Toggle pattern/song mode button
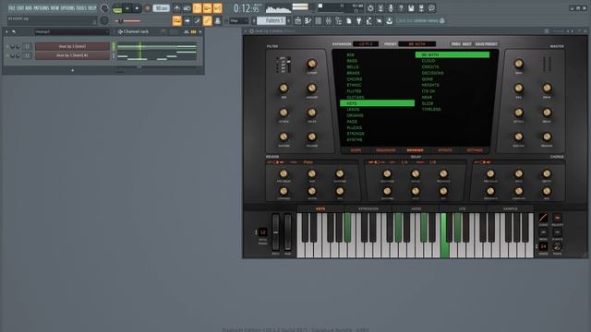This screenshot has width=591, height=332. pyautogui.click(x=117, y=8)
